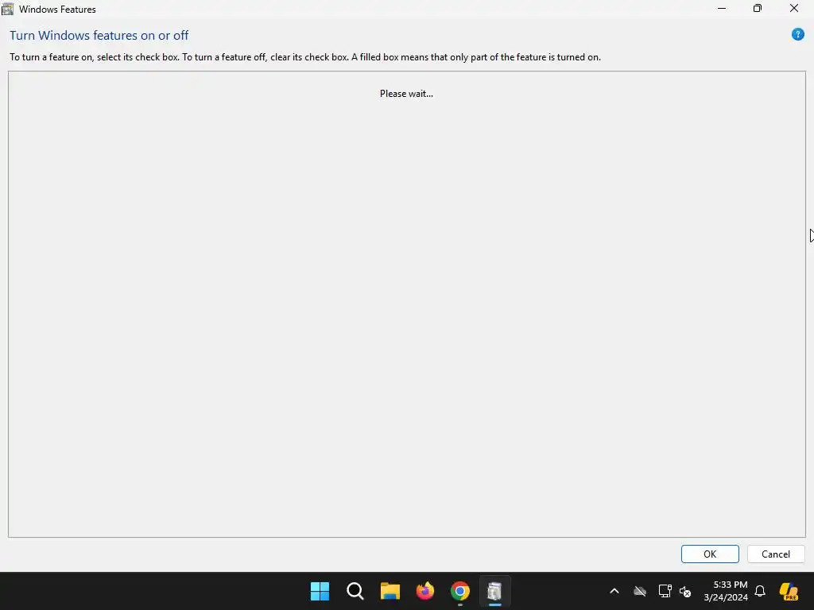Launch File Explorer from the taskbar

390,591
